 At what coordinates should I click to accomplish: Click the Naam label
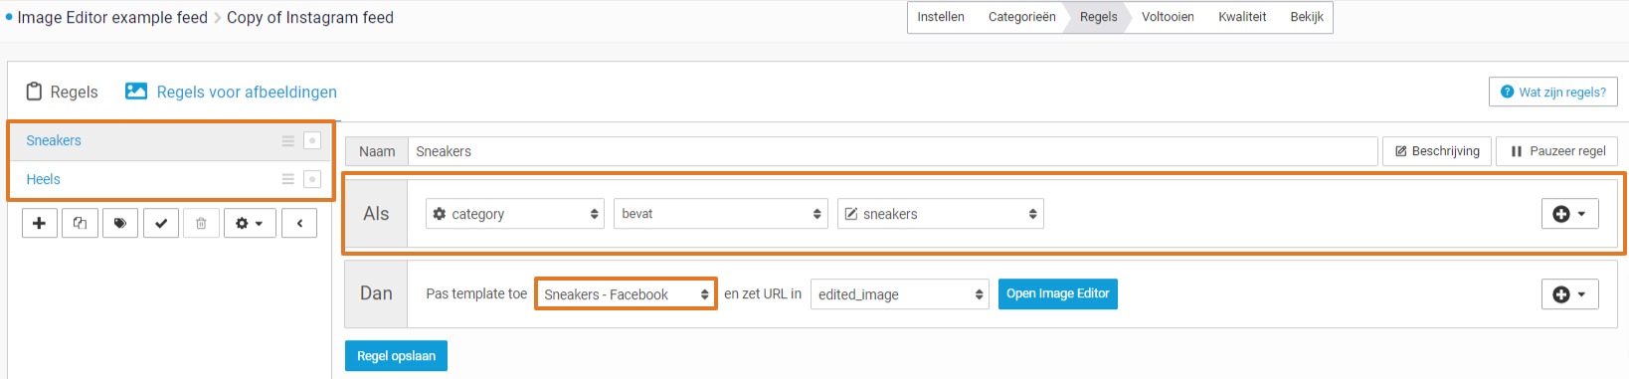[377, 151]
